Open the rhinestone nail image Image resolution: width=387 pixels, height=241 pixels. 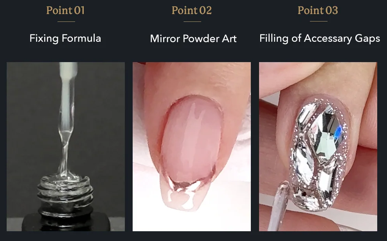coord(318,146)
